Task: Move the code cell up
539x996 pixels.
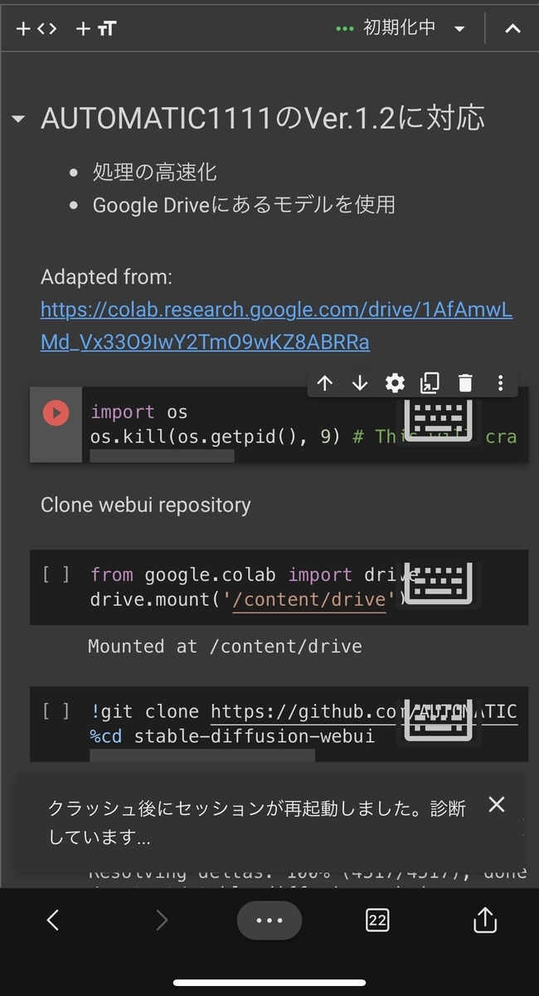Action: click(325, 383)
